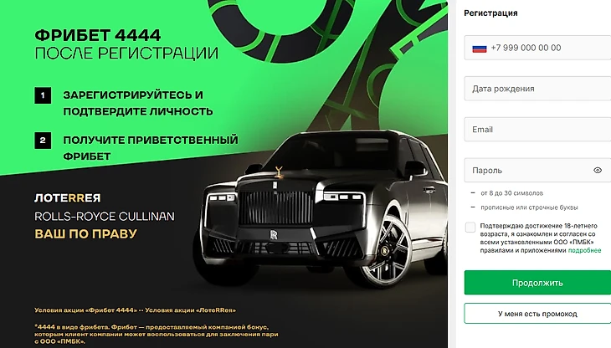Show password with the eye icon
The image size is (611, 348).
point(598,170)
